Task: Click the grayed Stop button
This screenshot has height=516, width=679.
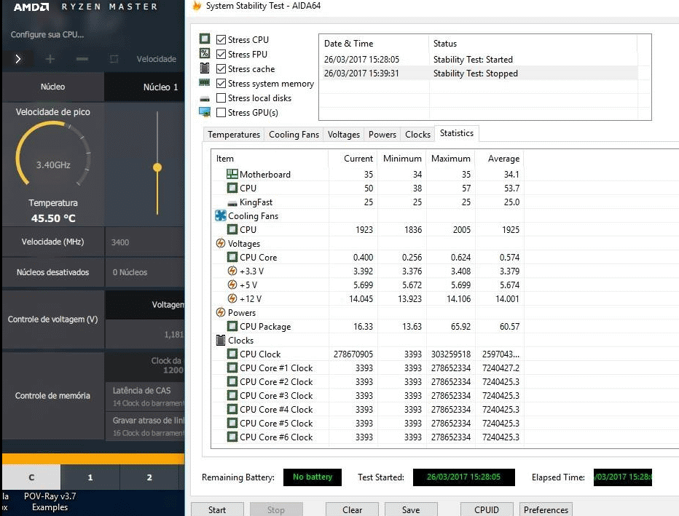Action: 276,509
